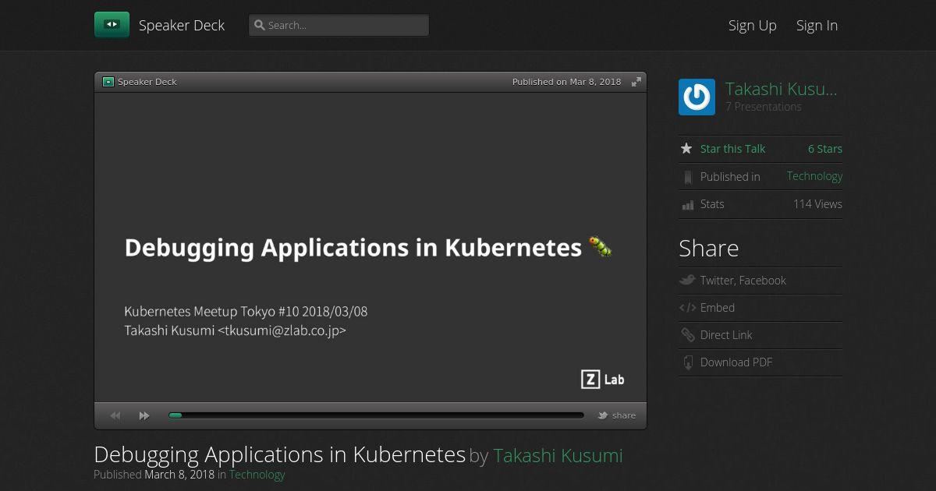The image size is (936, 491).
Task: Click the 'Debugging Applications in Kubernetes' page heading
Action: coord(279,454)
